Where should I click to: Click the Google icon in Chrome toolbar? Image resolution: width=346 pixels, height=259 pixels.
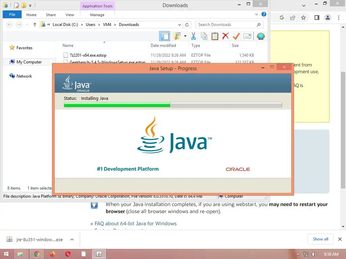tap(281, 18)
